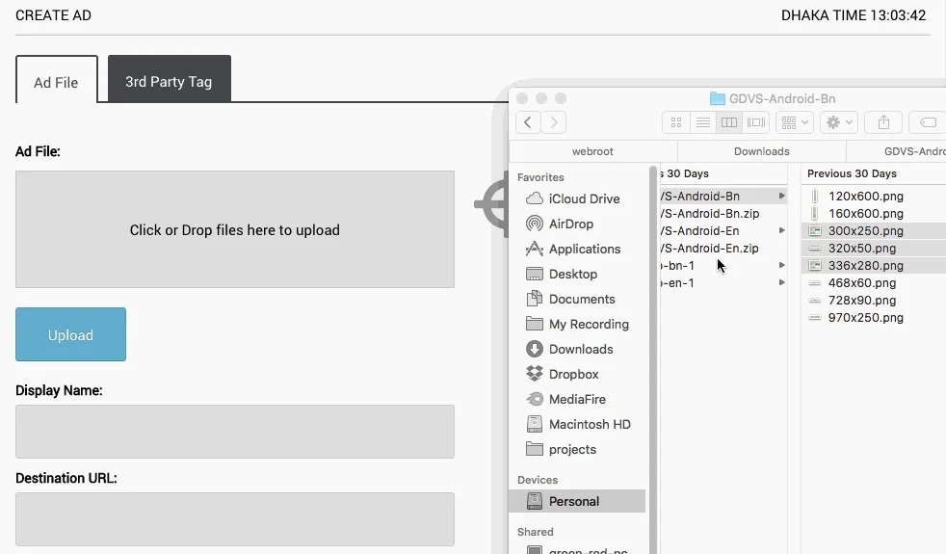The height and width of the screenshot is (554, 946).
Task: Click the Finder share icon
Action: point(883,122)
